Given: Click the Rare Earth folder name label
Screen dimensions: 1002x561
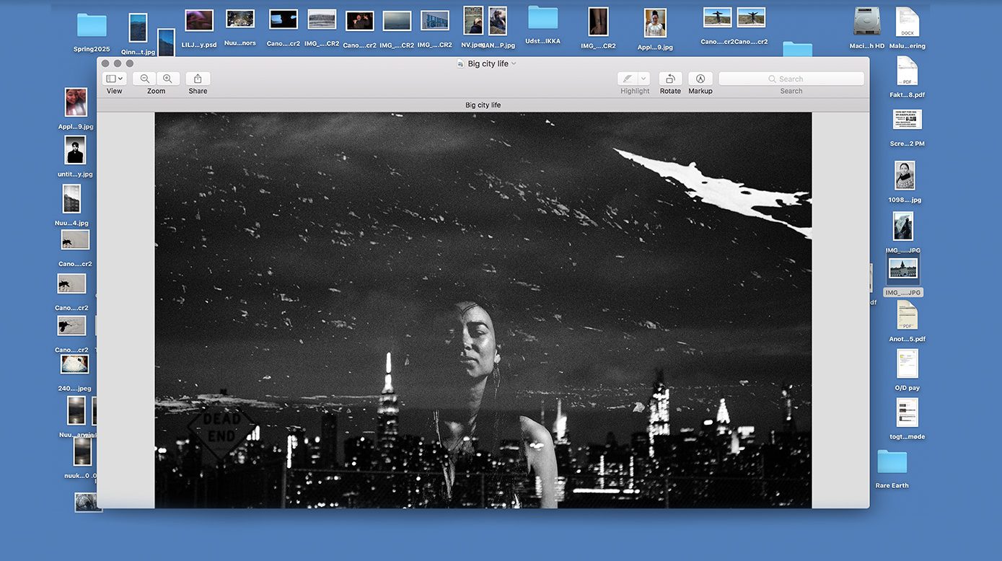Looking at the screenshot, I should (x=892, y=486).
